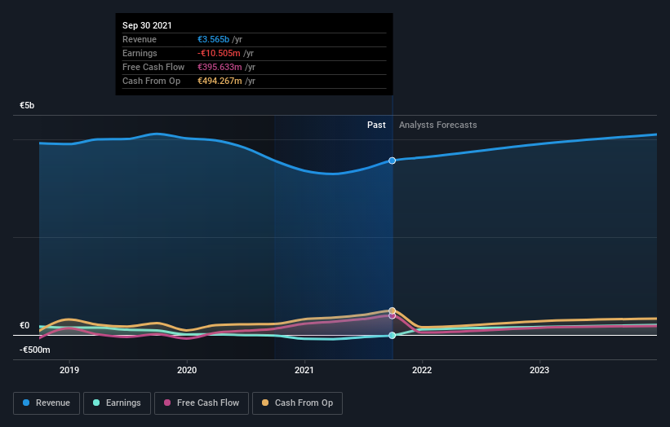Click the 2022 x-axis label
Viewport: 670px width, 427px height.
click(422, 370)
